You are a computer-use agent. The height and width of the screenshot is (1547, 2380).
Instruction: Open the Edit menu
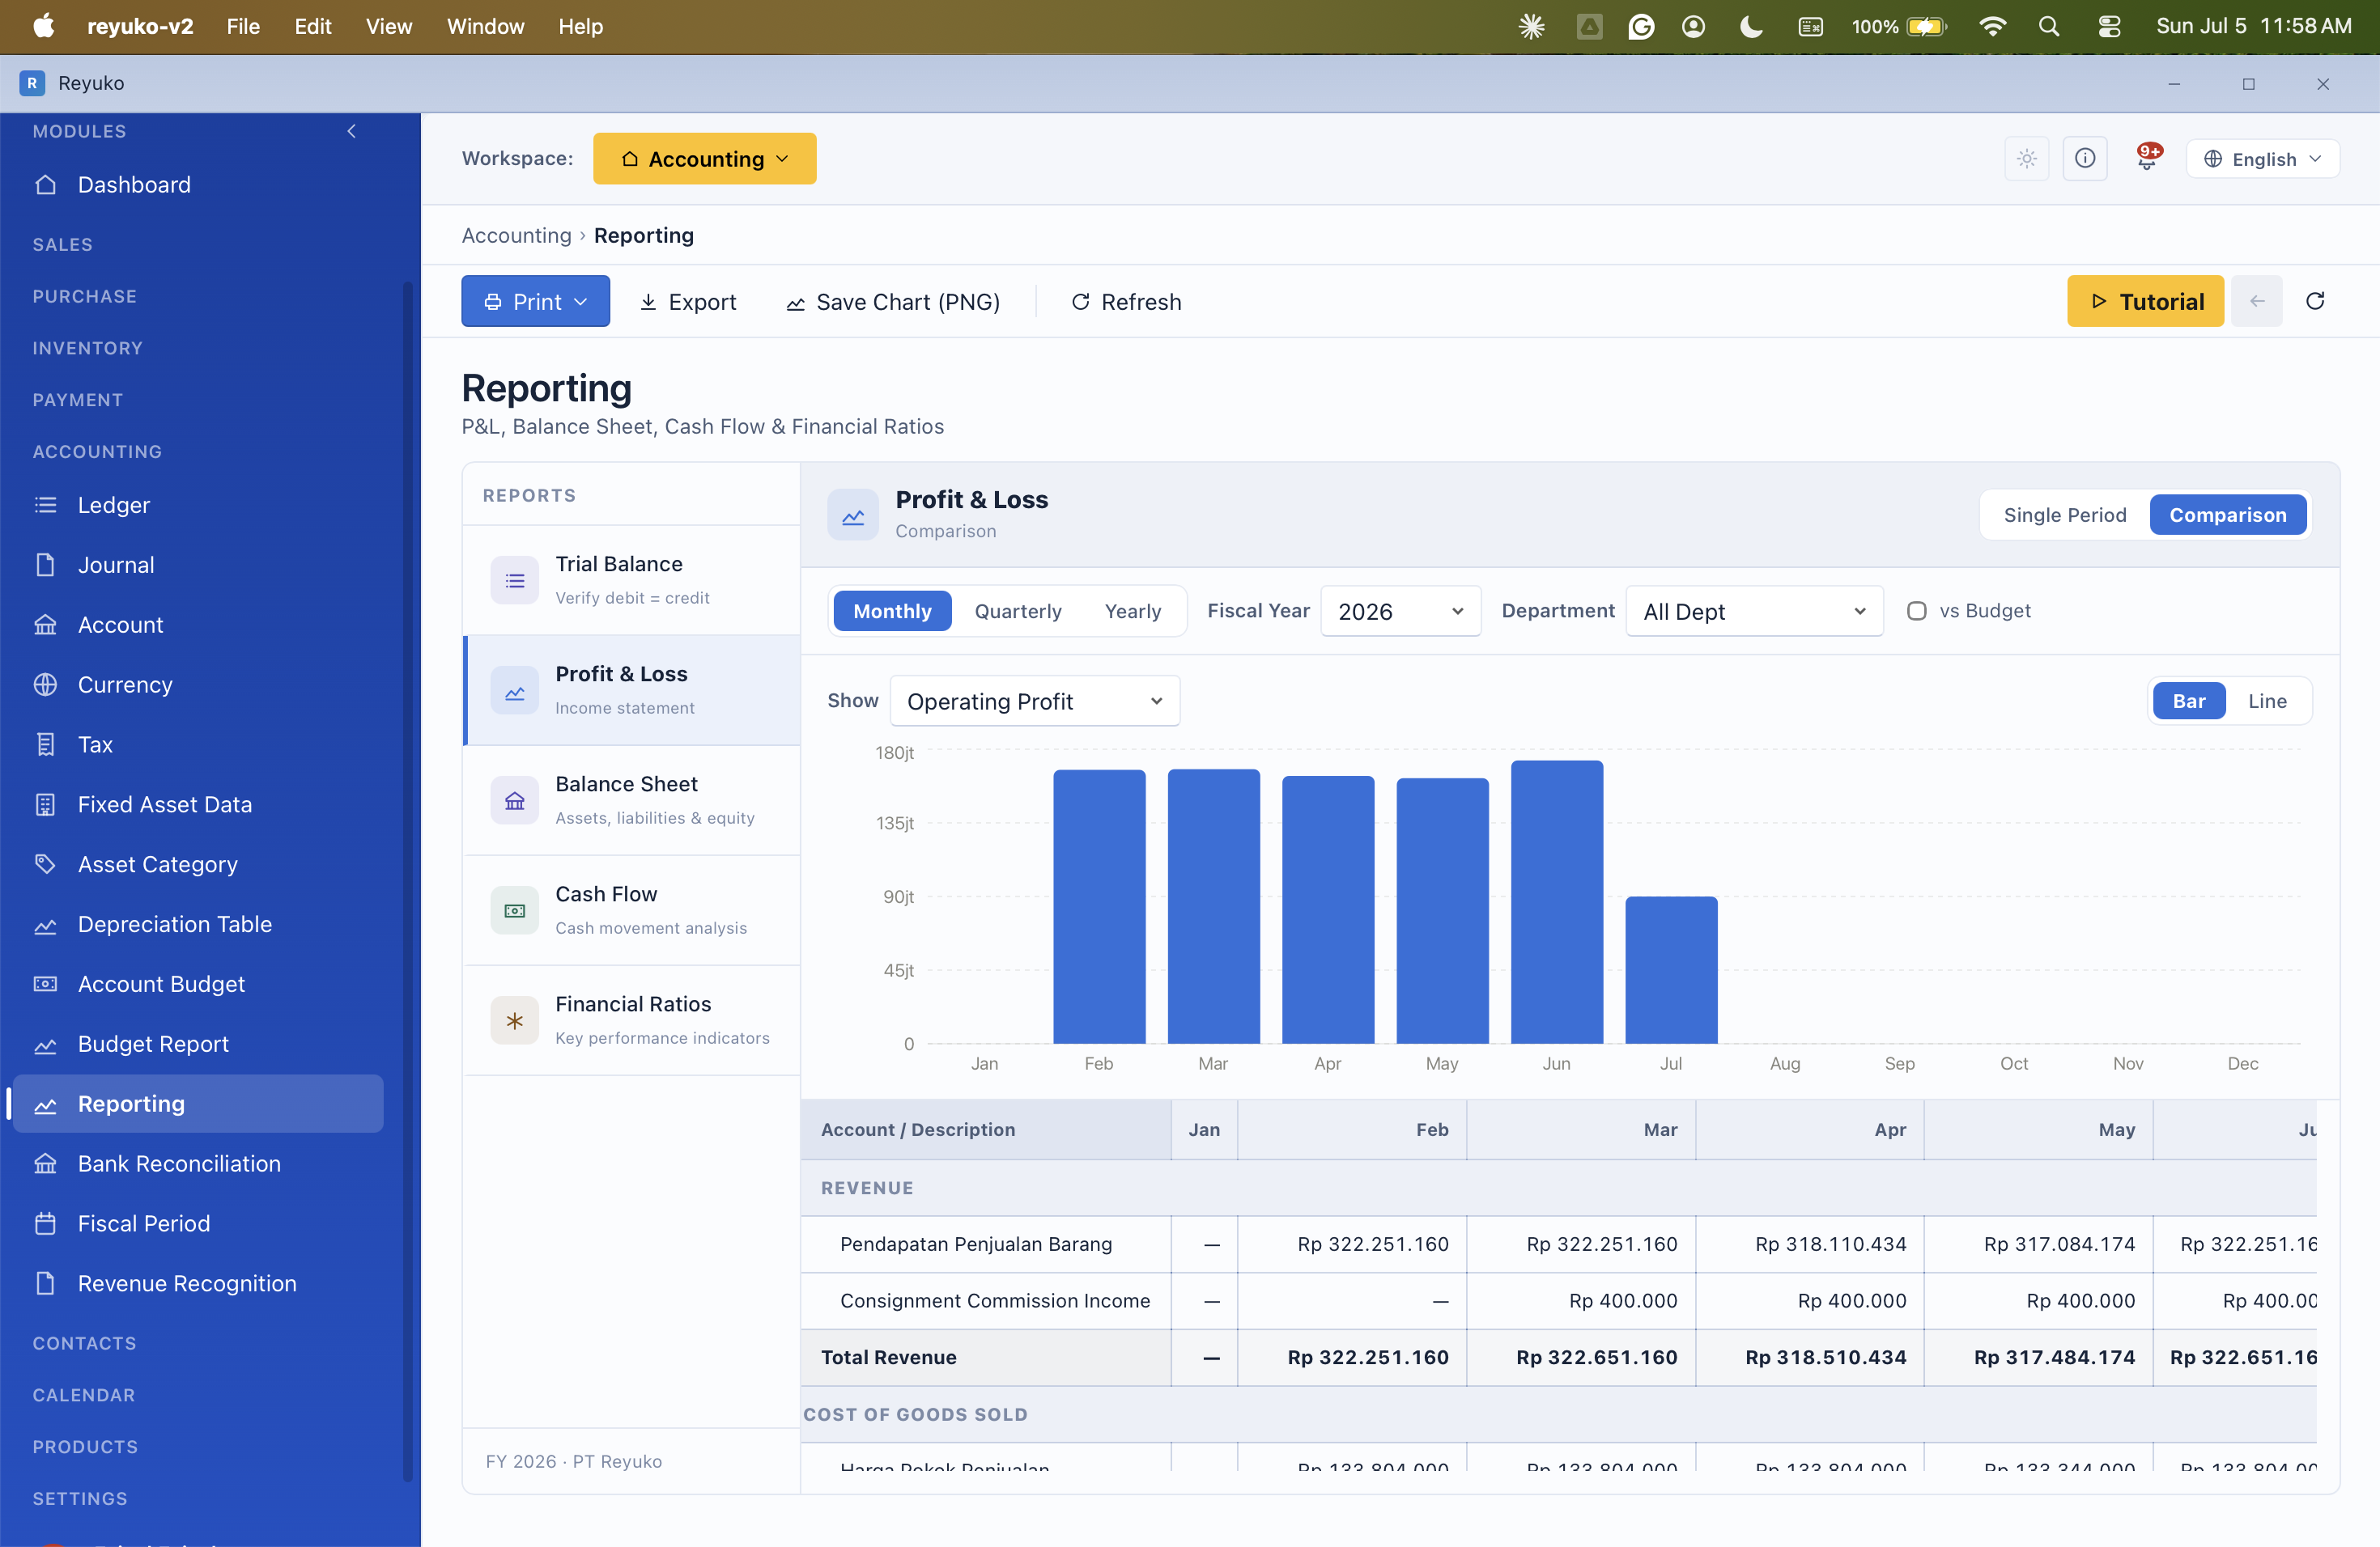(312, 27)
